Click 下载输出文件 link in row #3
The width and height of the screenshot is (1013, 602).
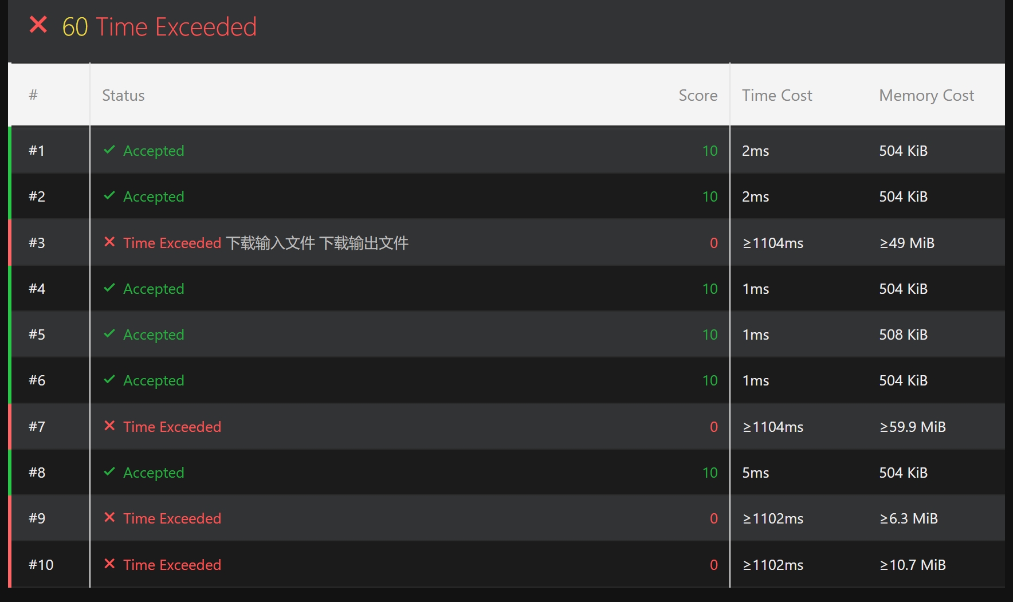pos(364,243)
